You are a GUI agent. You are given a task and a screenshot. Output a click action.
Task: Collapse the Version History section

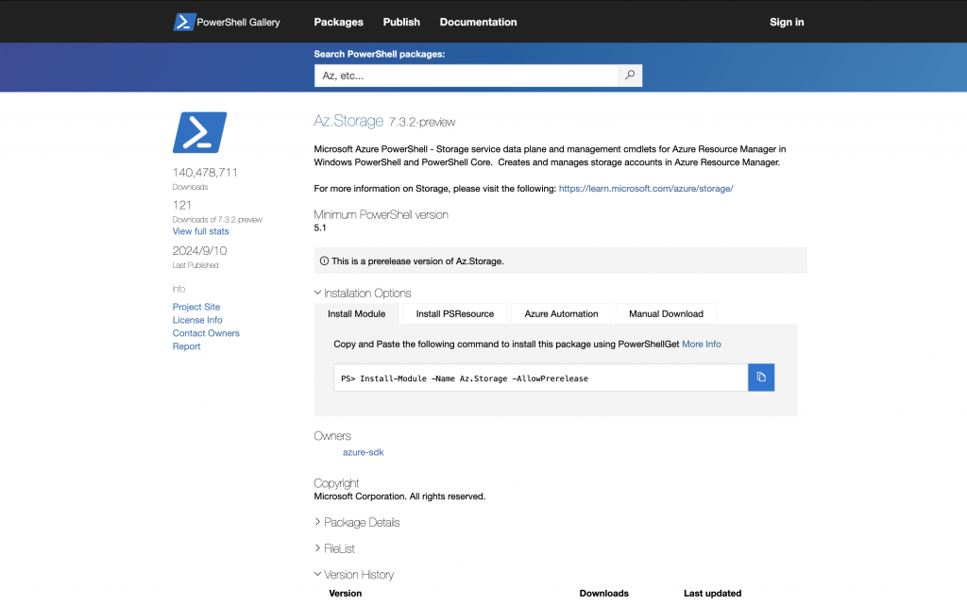tap(354, 574)
